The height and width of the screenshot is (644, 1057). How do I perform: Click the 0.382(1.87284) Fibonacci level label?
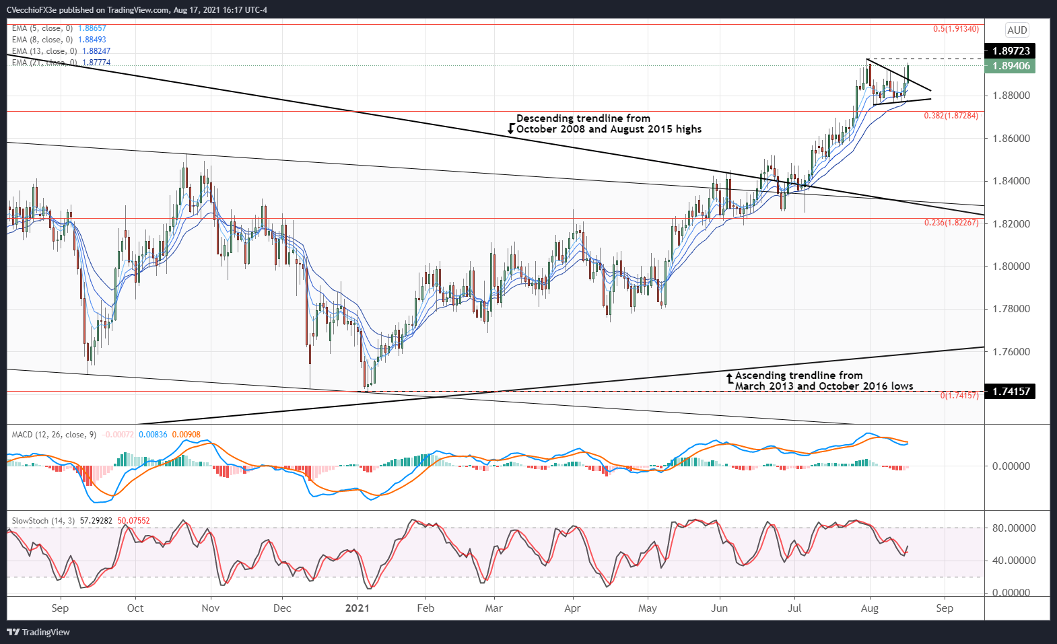click(951, 116)
